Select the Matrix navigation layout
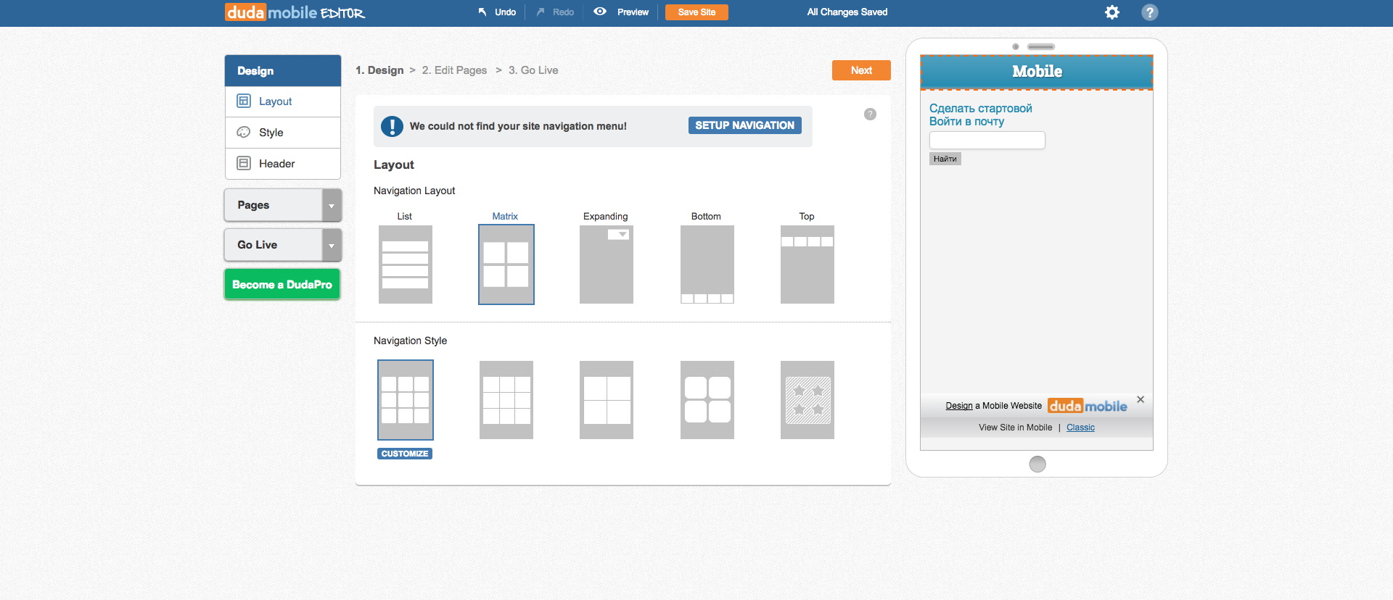 point(506,264)
